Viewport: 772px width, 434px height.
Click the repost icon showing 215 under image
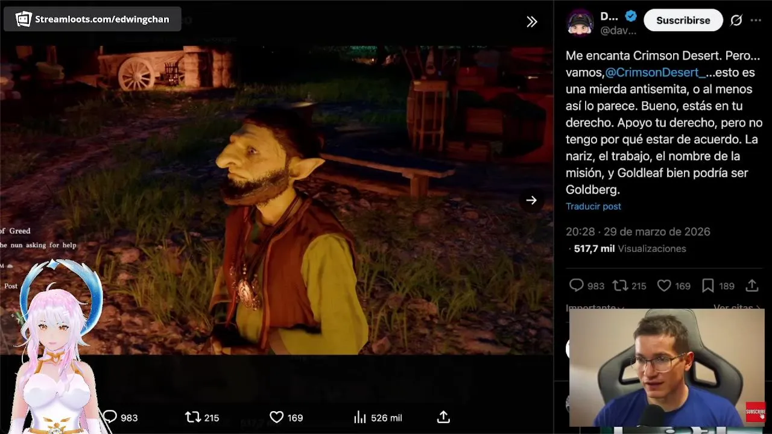(192, 417)
